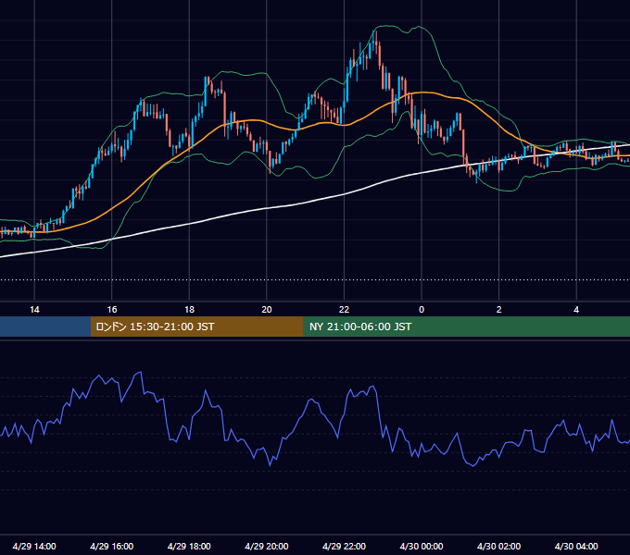630x555 pixels.
Task: Click the 14 hour axis label
Action: (34, 310)
